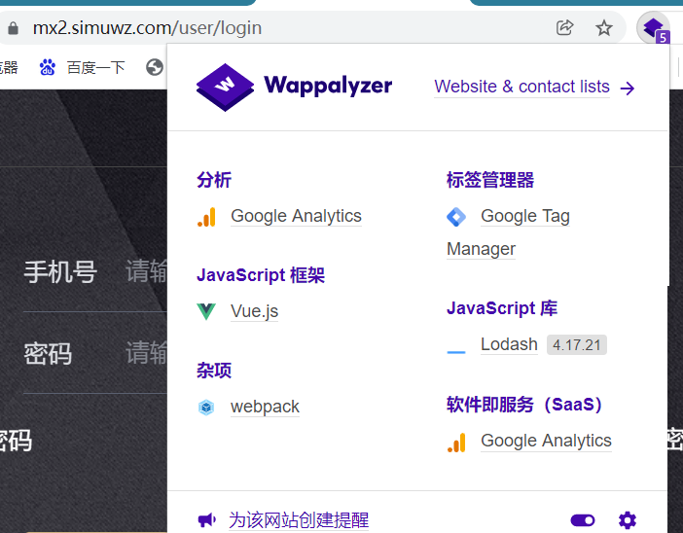The image size is (683, 533).
Task: Click the Google Analytics icon under 分析
Action: click(x=206, y=217)
